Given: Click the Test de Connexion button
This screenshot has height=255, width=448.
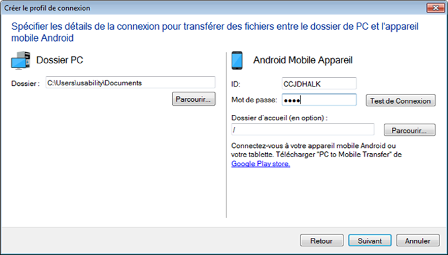Looking at the screenshot, I should (400, 100).
